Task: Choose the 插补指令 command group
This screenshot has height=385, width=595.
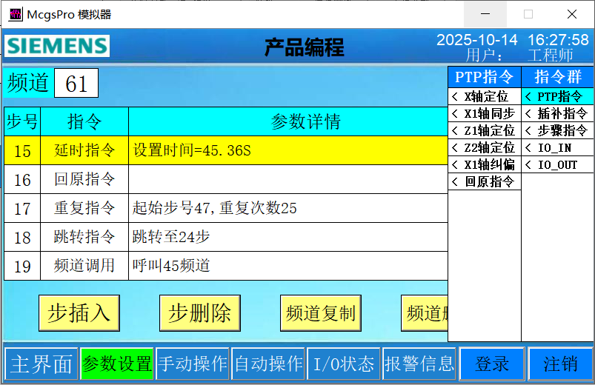Action: pos(557,113)
